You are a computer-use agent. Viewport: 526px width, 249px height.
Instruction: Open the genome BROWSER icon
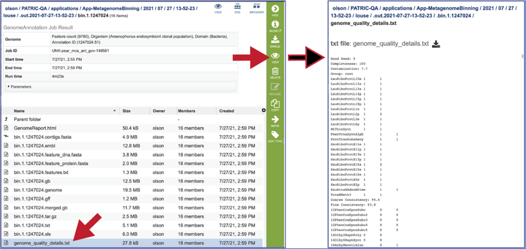coord(257,6)
